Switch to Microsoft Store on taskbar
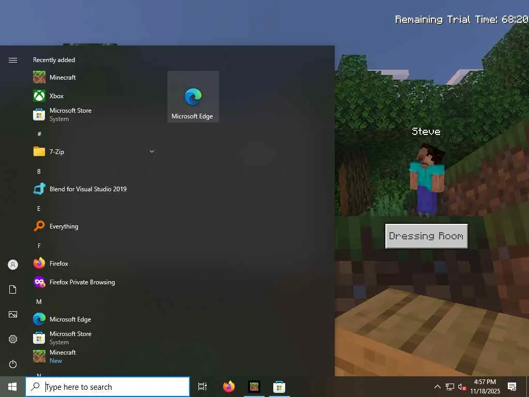 [279, 387]
